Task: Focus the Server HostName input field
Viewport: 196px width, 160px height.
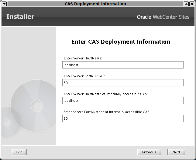Action: coord(123,65)
